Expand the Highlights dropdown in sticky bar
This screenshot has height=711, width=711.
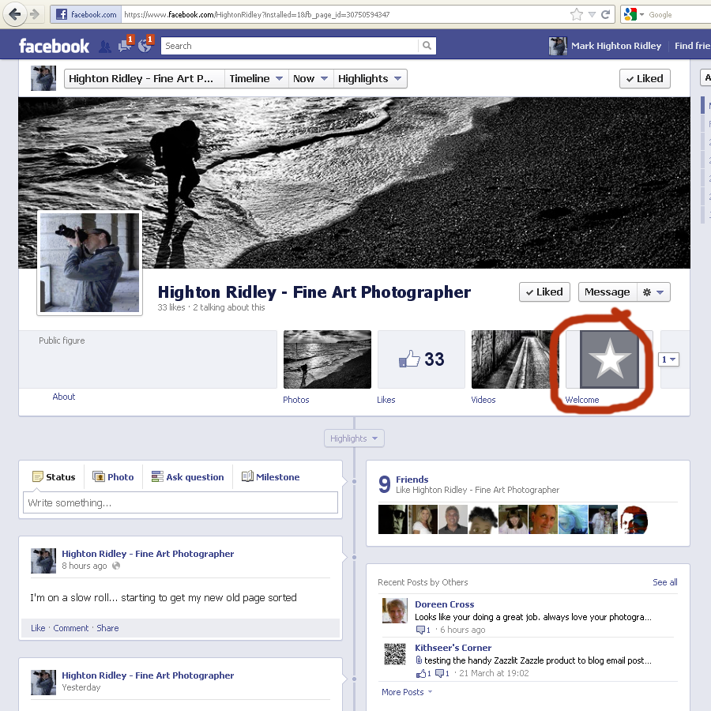pos(370,78)
